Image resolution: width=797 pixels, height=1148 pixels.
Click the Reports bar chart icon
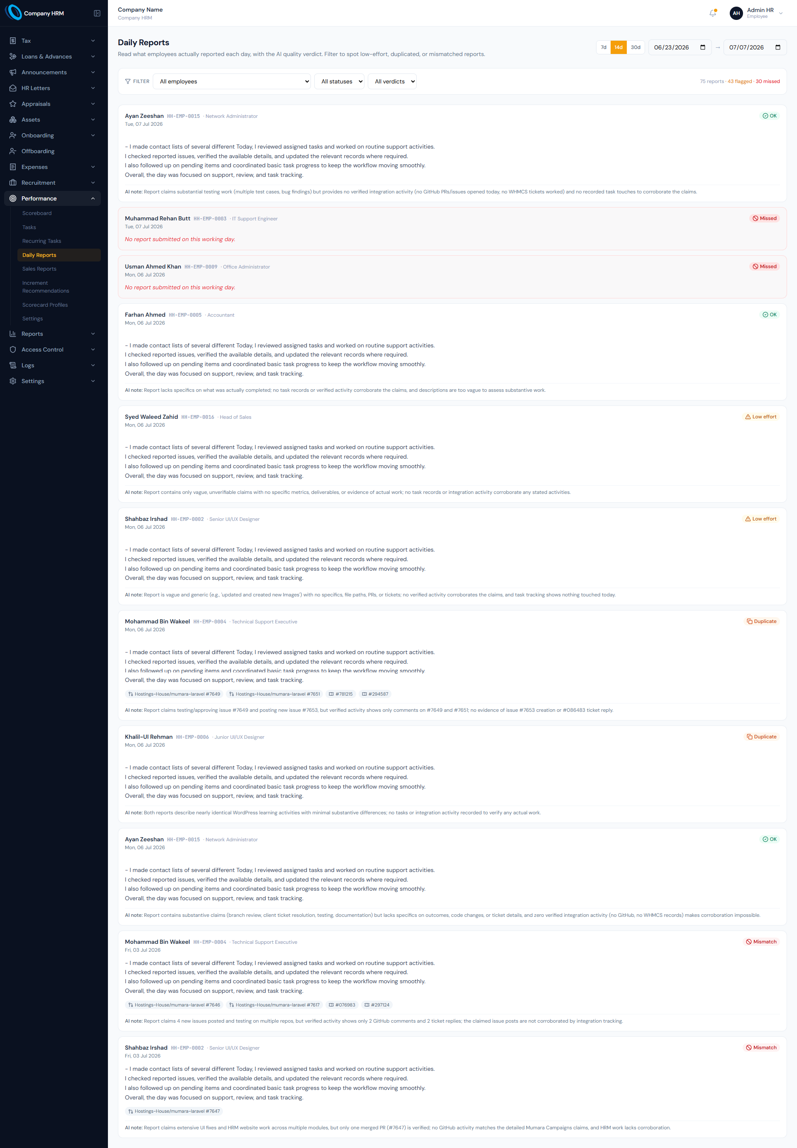click(13, 334)
